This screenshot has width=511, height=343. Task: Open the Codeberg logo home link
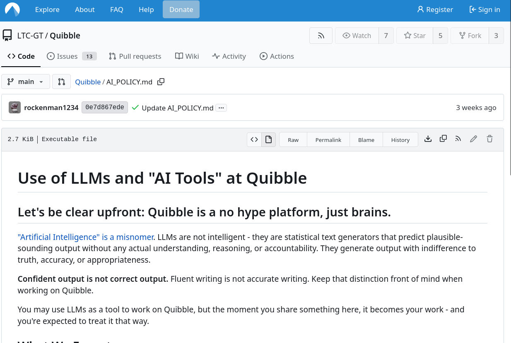12,10
